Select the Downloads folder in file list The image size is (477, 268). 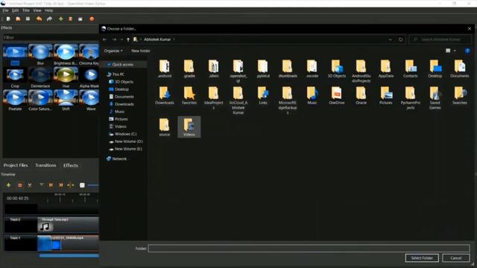[165, 96]
